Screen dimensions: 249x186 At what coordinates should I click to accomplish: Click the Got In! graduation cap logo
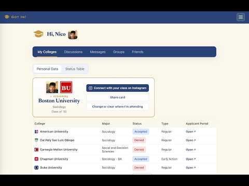pyautogui.click(x=7, y=17)
